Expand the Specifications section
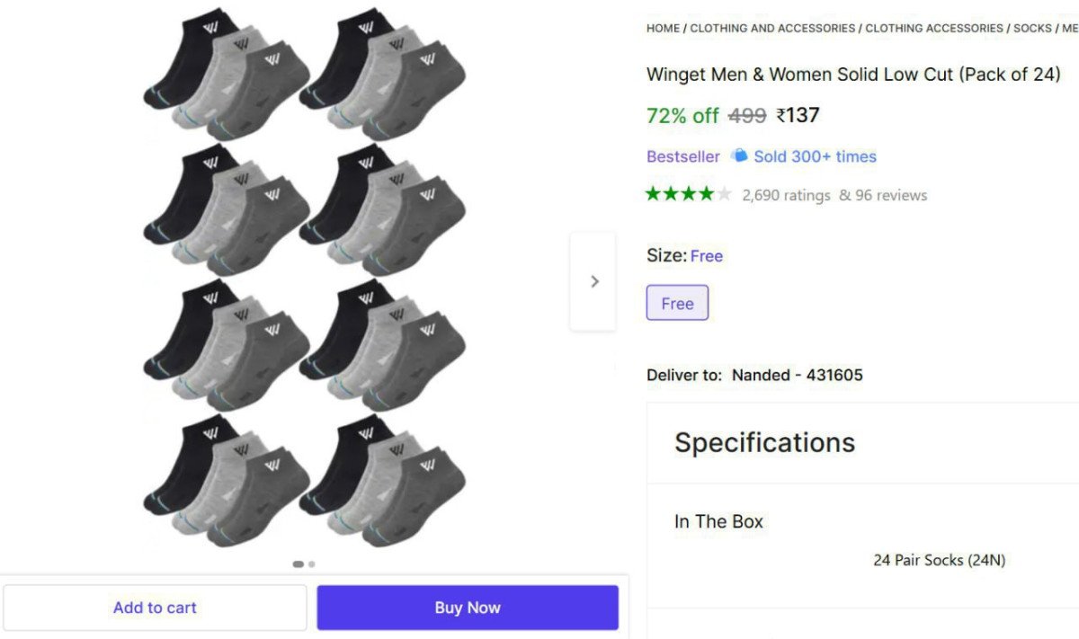The image size is (1079, 639). click(x=764, y=442)
